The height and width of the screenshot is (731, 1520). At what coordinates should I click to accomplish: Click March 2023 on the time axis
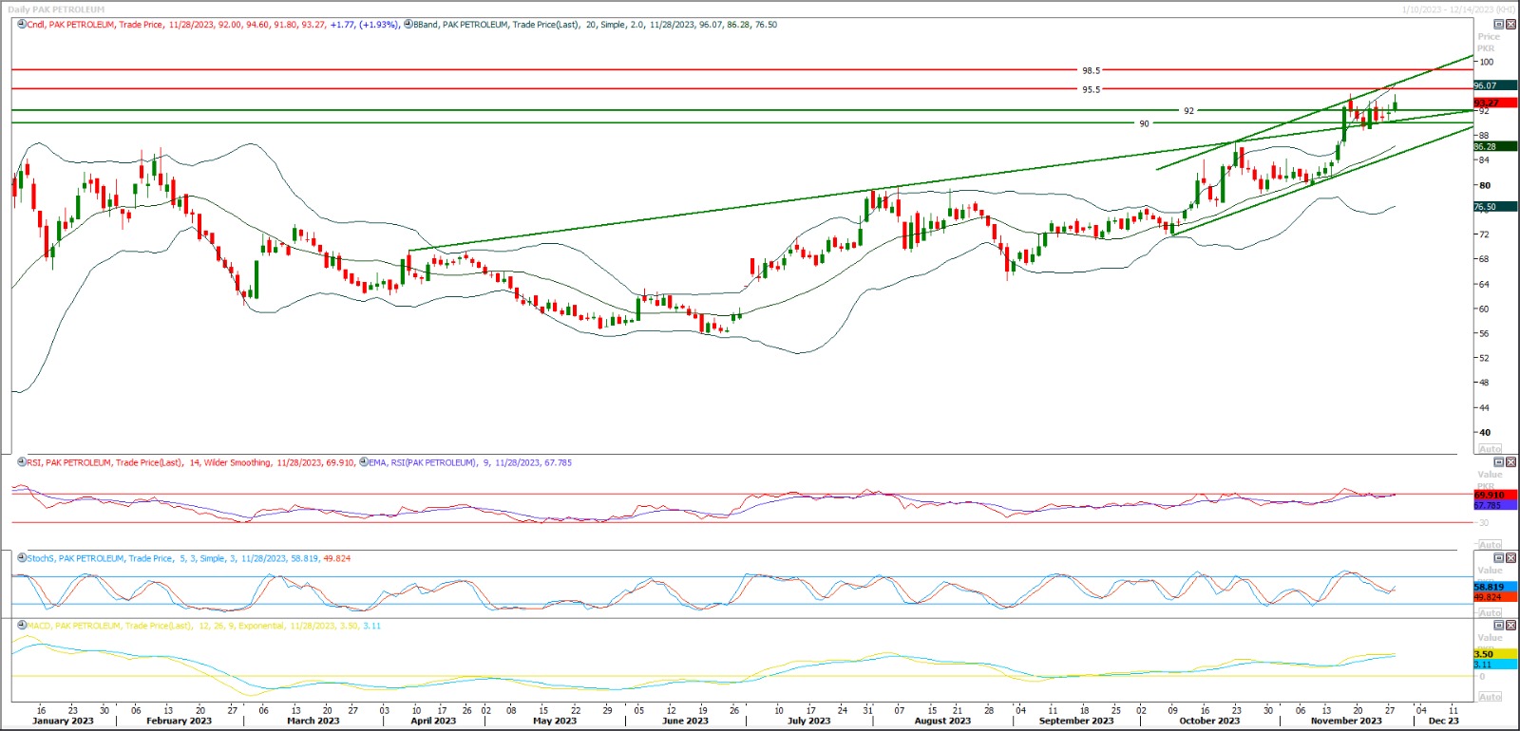tap(313, 721)
